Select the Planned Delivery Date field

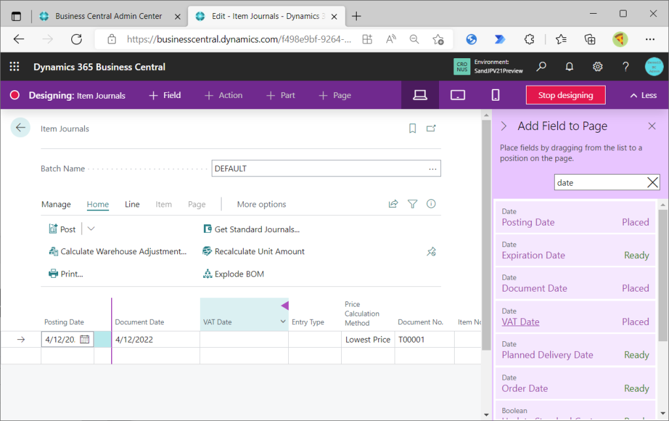tap(575, 350)
